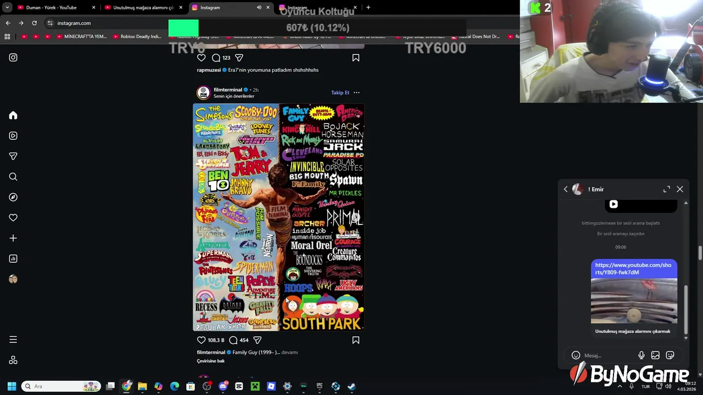
Task: Open the filmterminal profile from the post header
Action: click(228, 89)
